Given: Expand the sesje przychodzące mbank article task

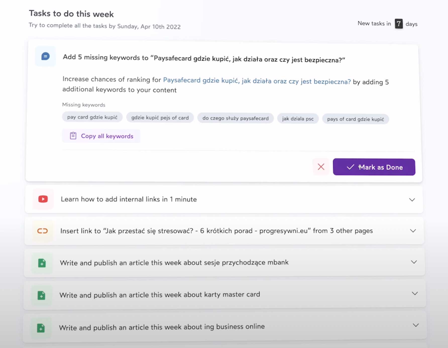Looking at the screenshot, I should click(414, 262).
